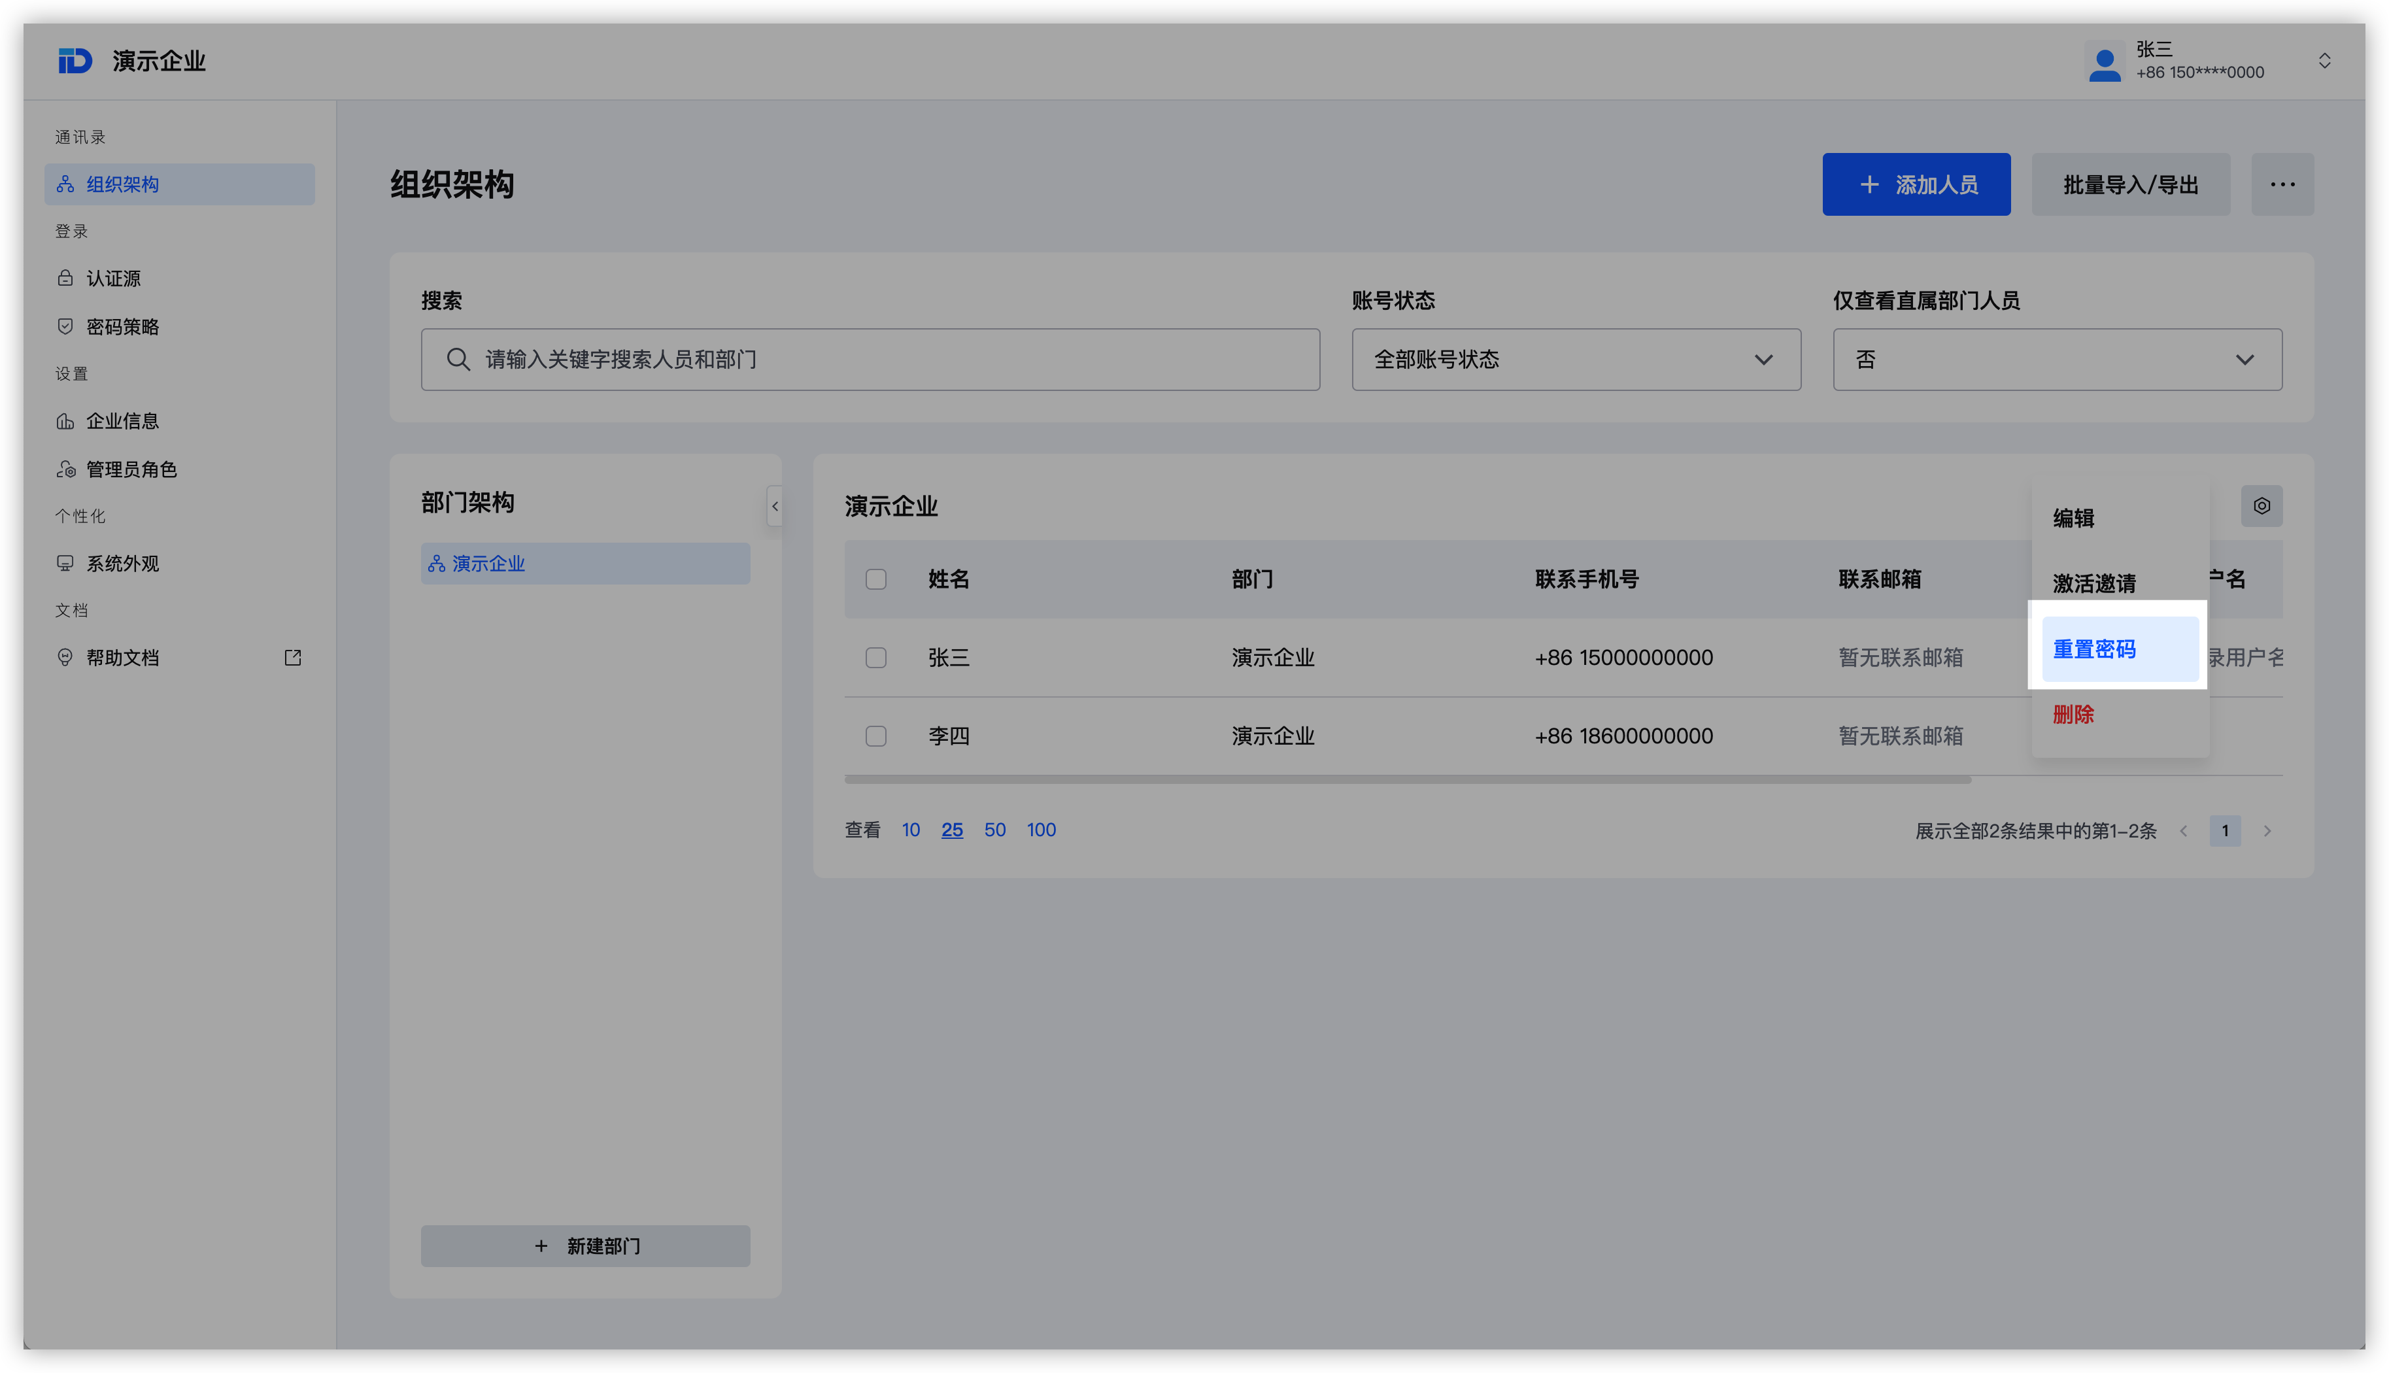
Task: Check the checkbox for 李四 row
Action: [x=876, y=736]
